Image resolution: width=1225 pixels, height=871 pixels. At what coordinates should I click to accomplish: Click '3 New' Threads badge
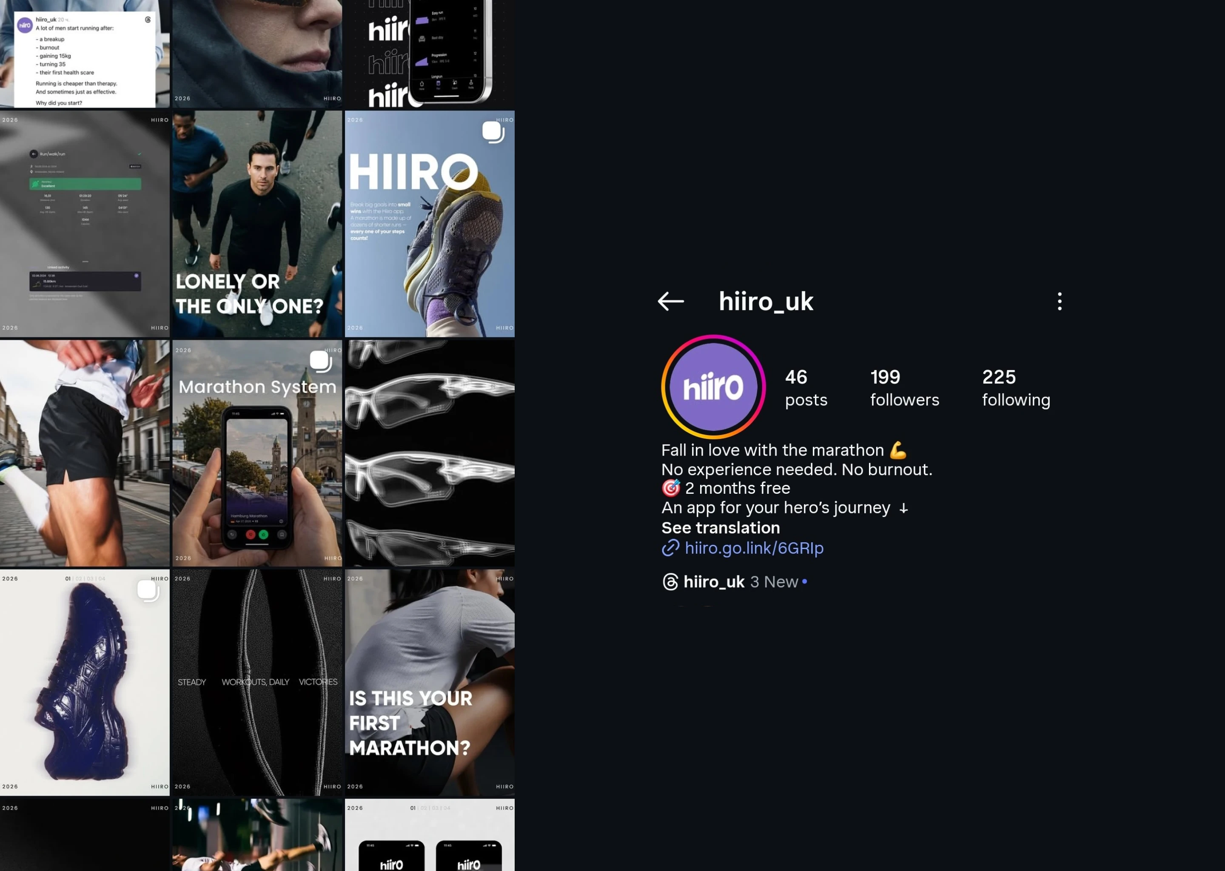[x=778, y=582]
